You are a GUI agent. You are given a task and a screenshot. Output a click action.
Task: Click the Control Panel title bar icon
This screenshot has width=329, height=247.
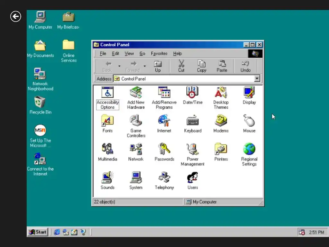tap(96, 44)
